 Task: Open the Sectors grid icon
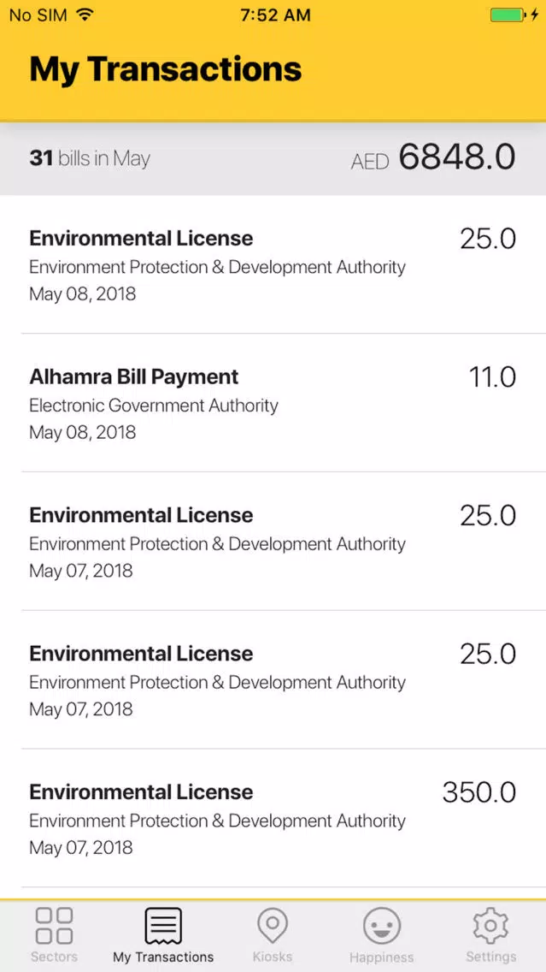(x=54, y=926)
